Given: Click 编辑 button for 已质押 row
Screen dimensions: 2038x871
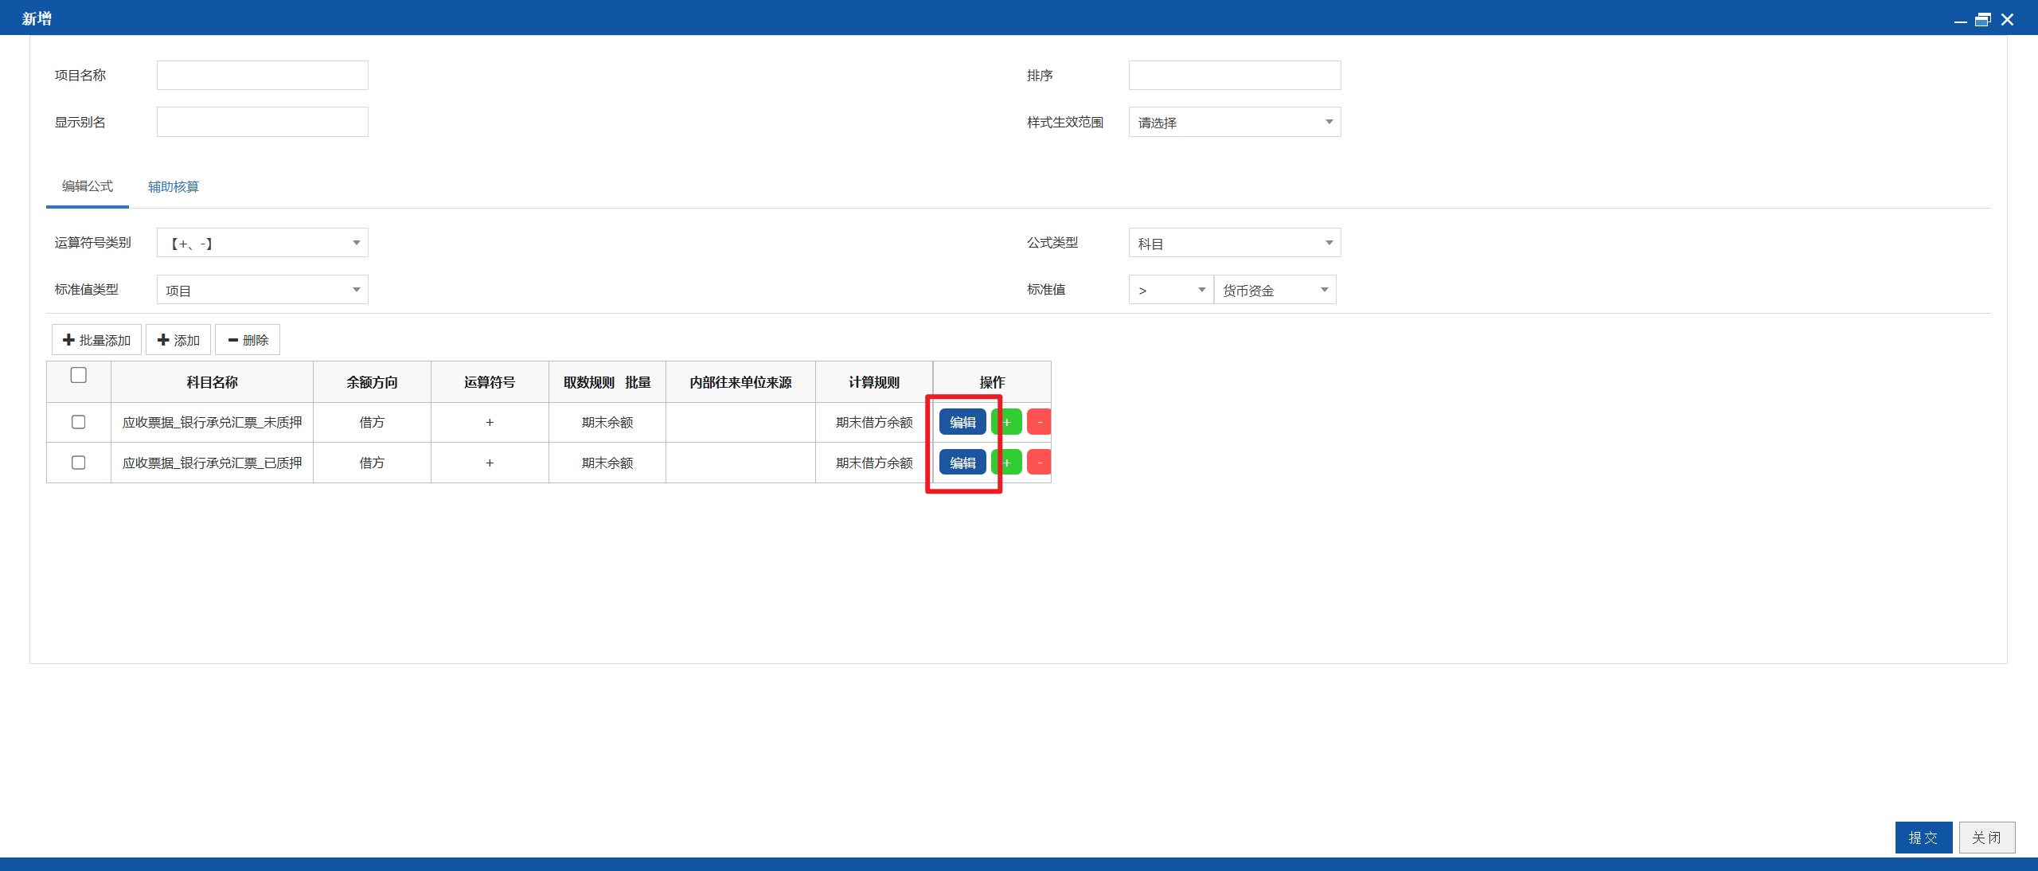Looking at the screenshot, I should (x=962, y=463).
